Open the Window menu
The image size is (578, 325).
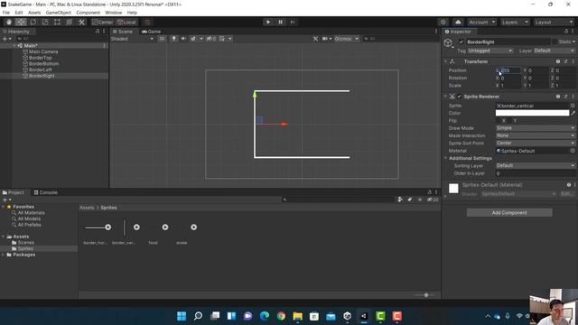click(113, 13)
